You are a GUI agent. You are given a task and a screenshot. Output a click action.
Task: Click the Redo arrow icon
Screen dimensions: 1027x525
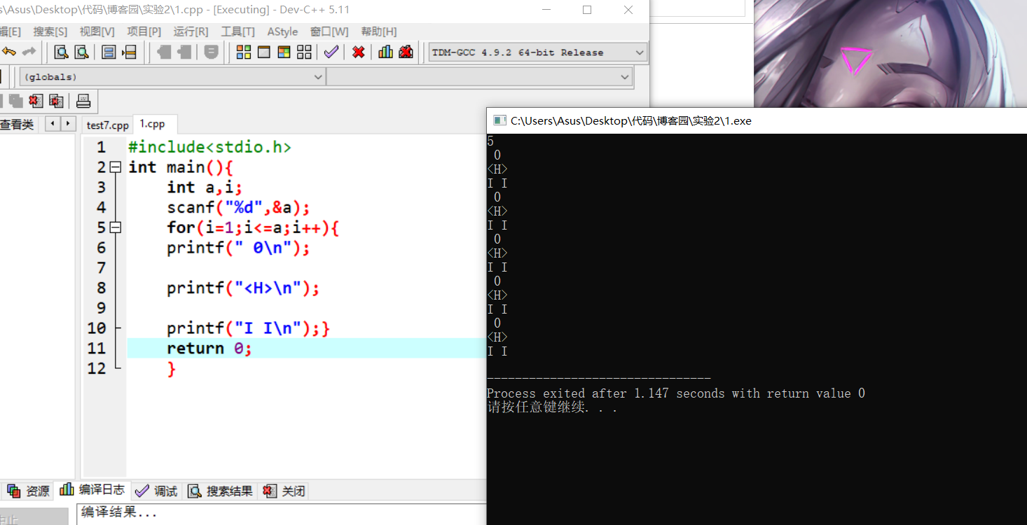click(29, 52)
